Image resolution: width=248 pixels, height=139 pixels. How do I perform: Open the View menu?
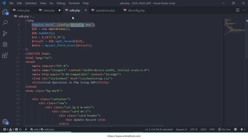pyautogui.click(x=43, y=3)
